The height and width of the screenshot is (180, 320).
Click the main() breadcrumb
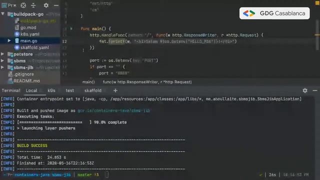coord(88,82)
